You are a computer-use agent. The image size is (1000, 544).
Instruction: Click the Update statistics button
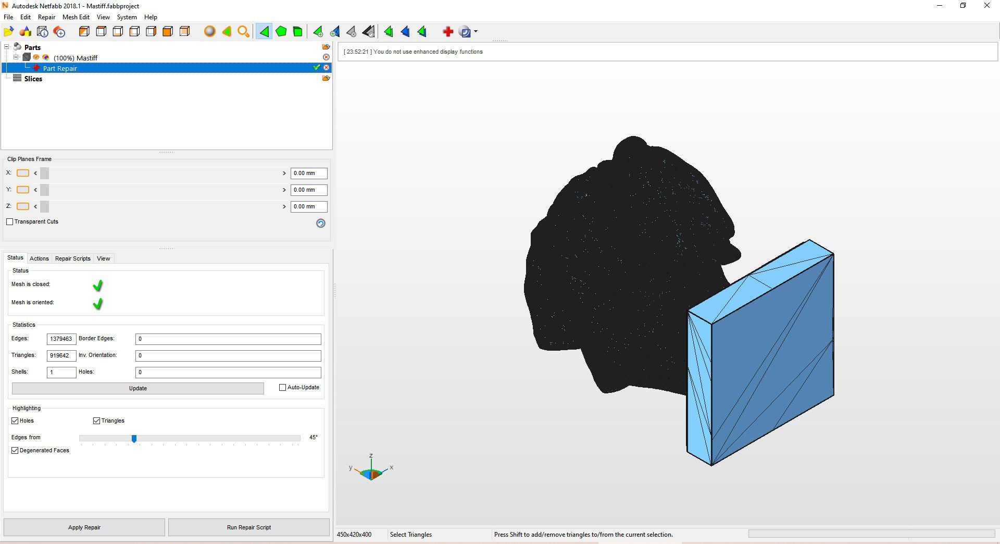pos(138,388)
